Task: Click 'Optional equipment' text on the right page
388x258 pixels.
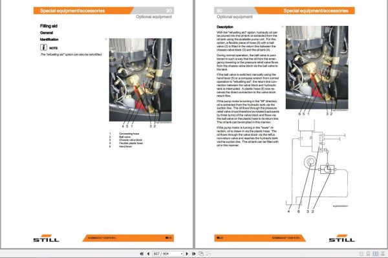Action: (x=235, y=17)
